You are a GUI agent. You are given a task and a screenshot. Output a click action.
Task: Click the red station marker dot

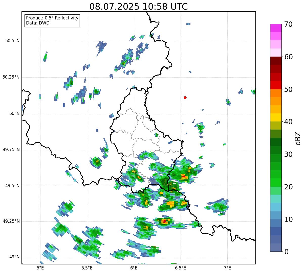(x=185, y=97)
